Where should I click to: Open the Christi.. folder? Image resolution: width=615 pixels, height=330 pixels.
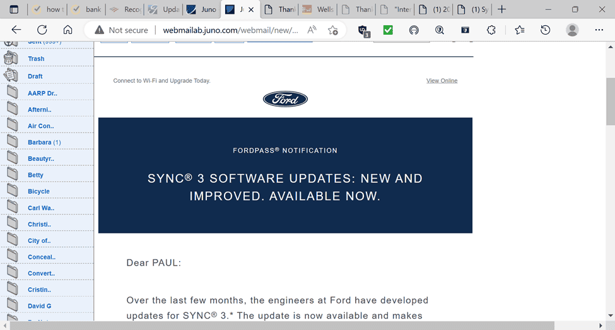click(x=40, y=225)
